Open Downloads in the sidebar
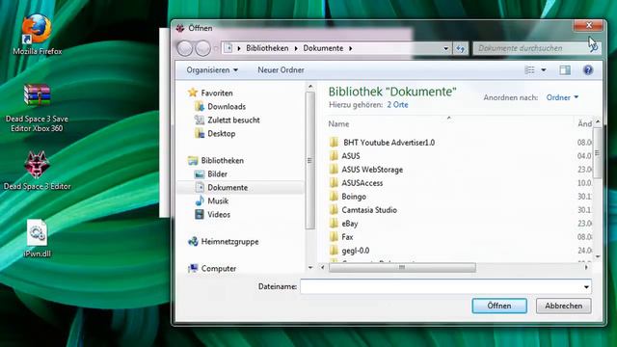 (x=221, y=107)
